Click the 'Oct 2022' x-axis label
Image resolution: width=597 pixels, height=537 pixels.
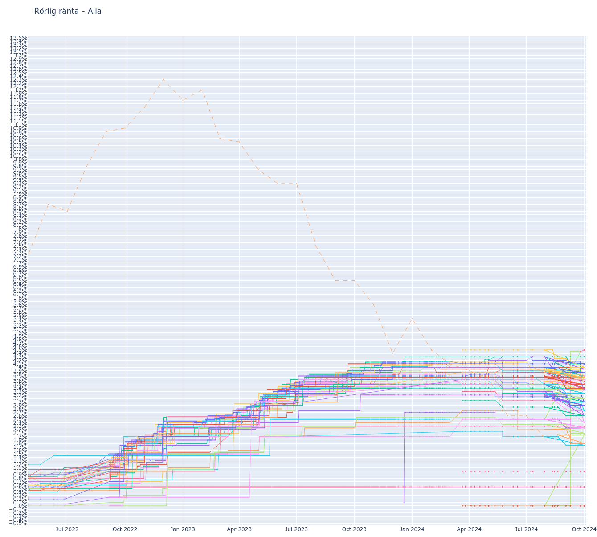coord(125,529)
